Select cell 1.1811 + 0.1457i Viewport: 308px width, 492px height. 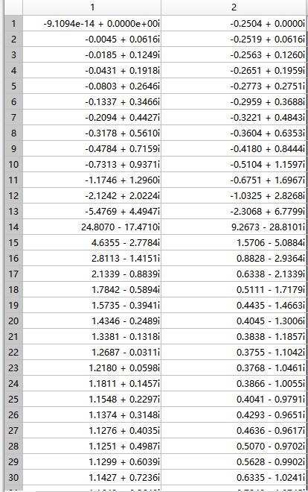point(92,383)
